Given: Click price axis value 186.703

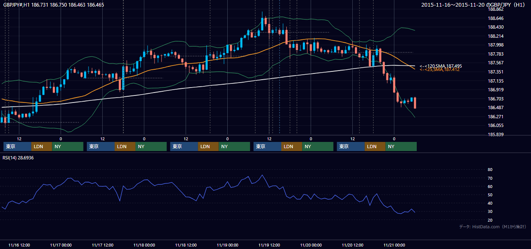Looking at the screenshot, I should click(x=496, y=99).
